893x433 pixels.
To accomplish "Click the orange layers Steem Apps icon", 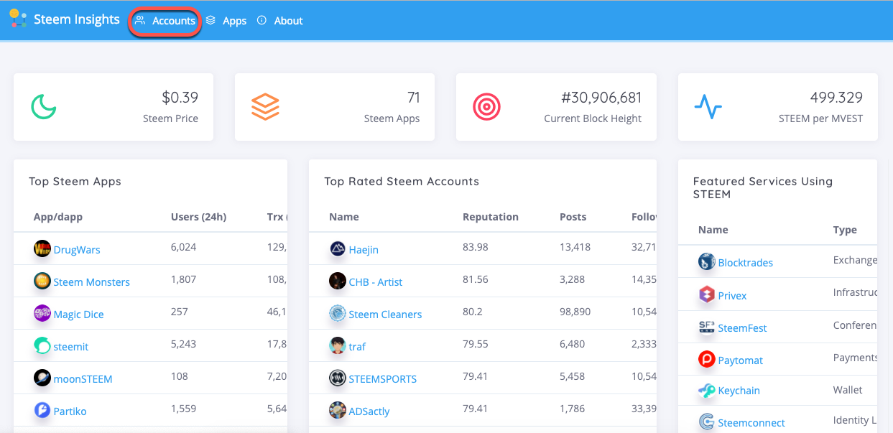I will tap(265, 107).
